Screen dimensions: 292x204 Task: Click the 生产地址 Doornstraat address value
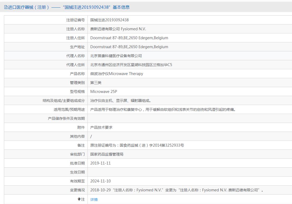129,47
